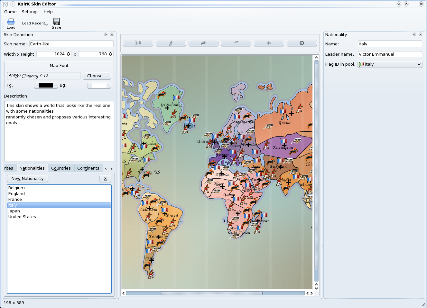Viewport: 427px width, 308px height.
Task: Select the cavalry unit tool
Action: 203,43
